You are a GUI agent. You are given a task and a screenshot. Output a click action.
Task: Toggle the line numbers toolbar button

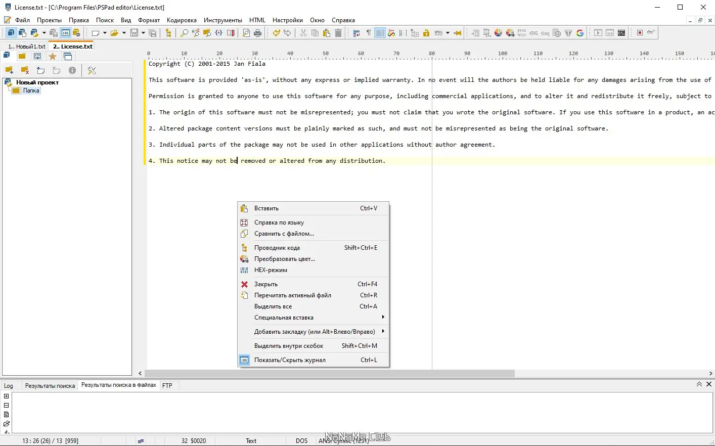point(403,33)
